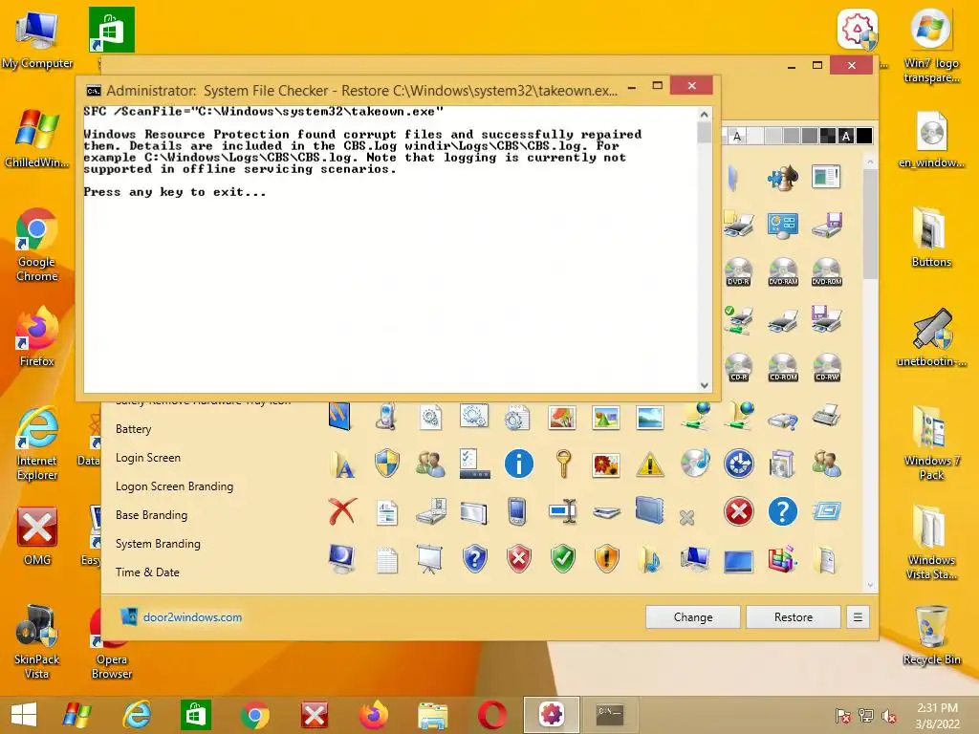Image resolution: width=979 pixels, height=734 pixels.
Task: Select the fax machine icon
Action: [x=826, y=415]
